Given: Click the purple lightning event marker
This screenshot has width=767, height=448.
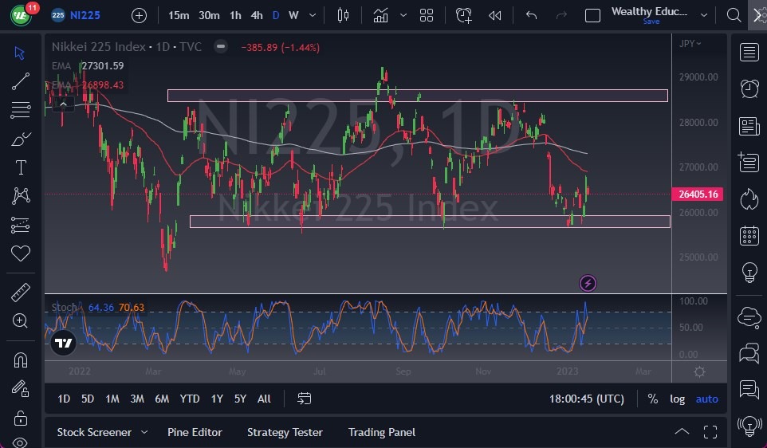Looking at the screenshot, I should [588, 283].
